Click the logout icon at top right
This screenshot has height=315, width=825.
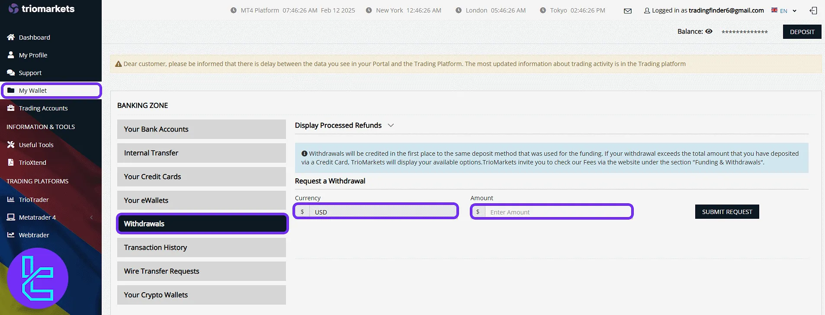coord(813,11)
